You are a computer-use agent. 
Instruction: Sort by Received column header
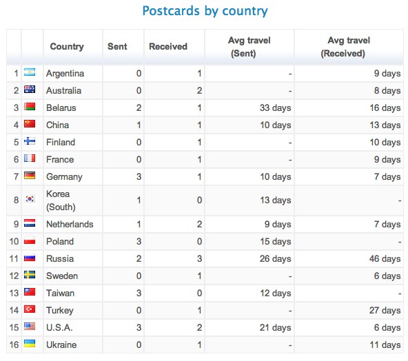(168, 47)
